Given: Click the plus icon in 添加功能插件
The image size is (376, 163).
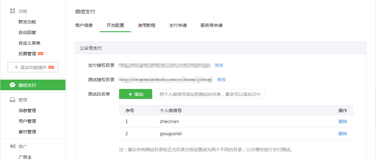Looking at the screenshot, I should (16, 67).
